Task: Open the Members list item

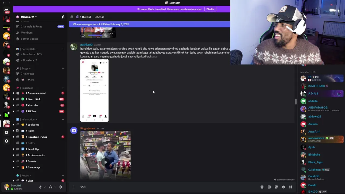Action: pyautogui.click(x=40, y=33)
